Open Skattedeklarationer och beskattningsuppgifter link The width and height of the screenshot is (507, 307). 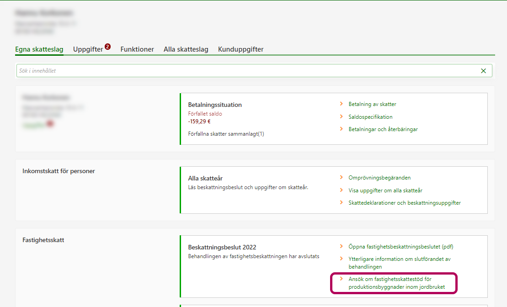[x=405, y=203]
